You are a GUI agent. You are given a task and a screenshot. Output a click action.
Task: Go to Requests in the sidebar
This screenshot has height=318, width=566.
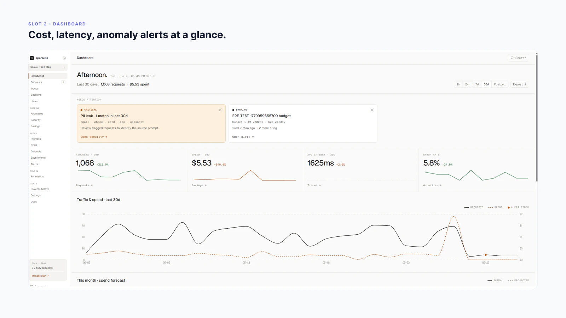click(x=36, y=82)
